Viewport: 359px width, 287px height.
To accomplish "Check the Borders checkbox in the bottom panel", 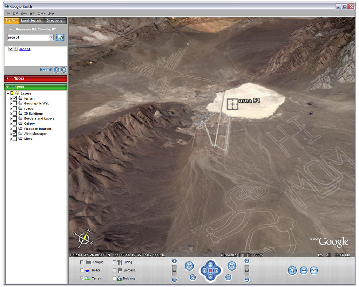I will (x=114, y=270).
